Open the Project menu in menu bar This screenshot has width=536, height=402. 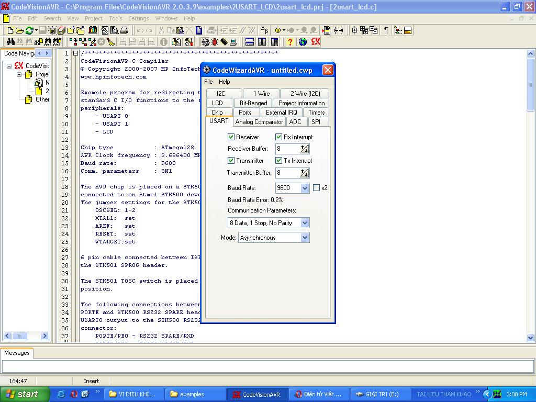[94, 18]
